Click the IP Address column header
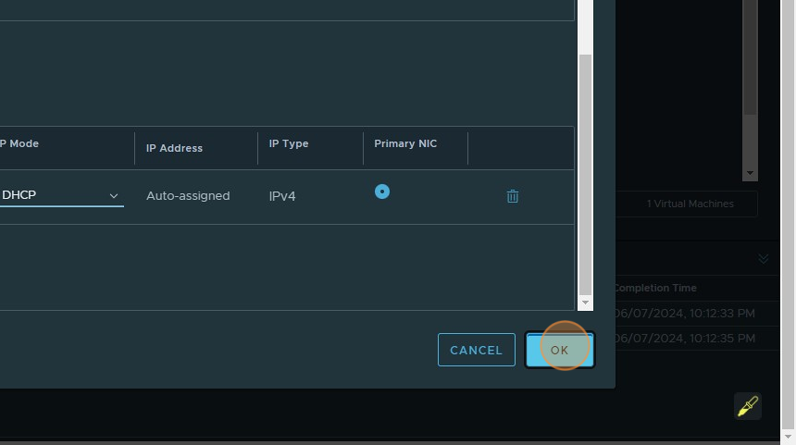This screenshot has height=445, width=796. click(x=174, y=148)
